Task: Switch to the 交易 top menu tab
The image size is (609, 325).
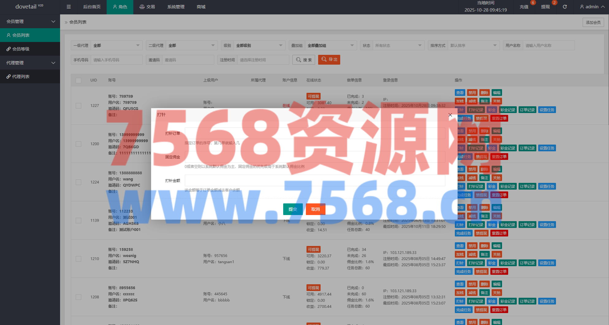Action: [x=147, y=7]
